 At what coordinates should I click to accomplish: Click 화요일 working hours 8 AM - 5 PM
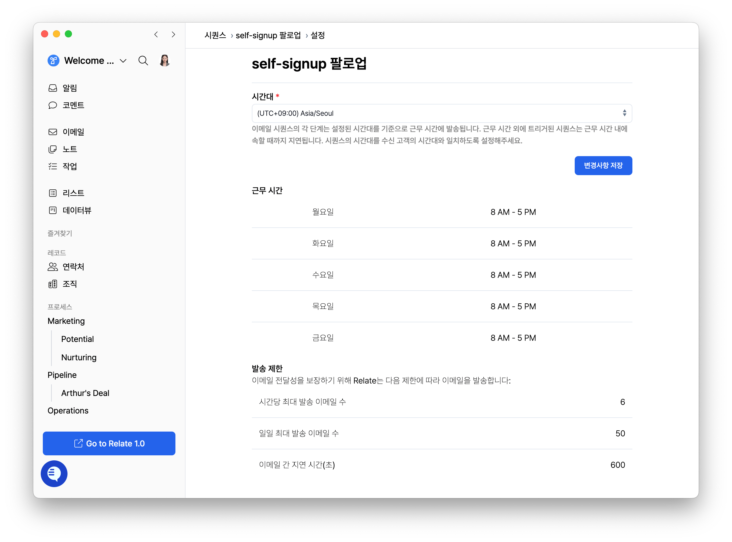click(513, 243)
